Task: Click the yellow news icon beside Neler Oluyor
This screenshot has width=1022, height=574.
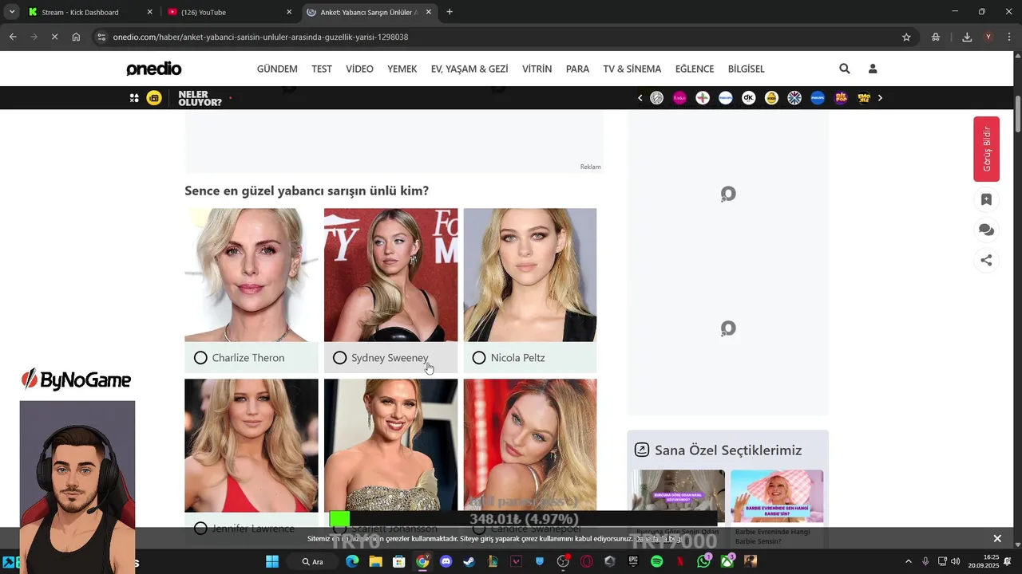Action: pos(154,98)
